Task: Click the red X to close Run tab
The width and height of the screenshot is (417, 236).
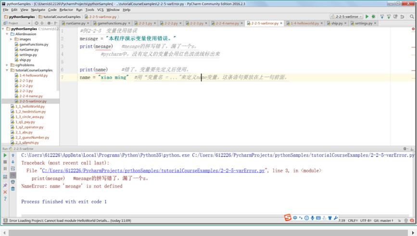Action: coord(5,192)
